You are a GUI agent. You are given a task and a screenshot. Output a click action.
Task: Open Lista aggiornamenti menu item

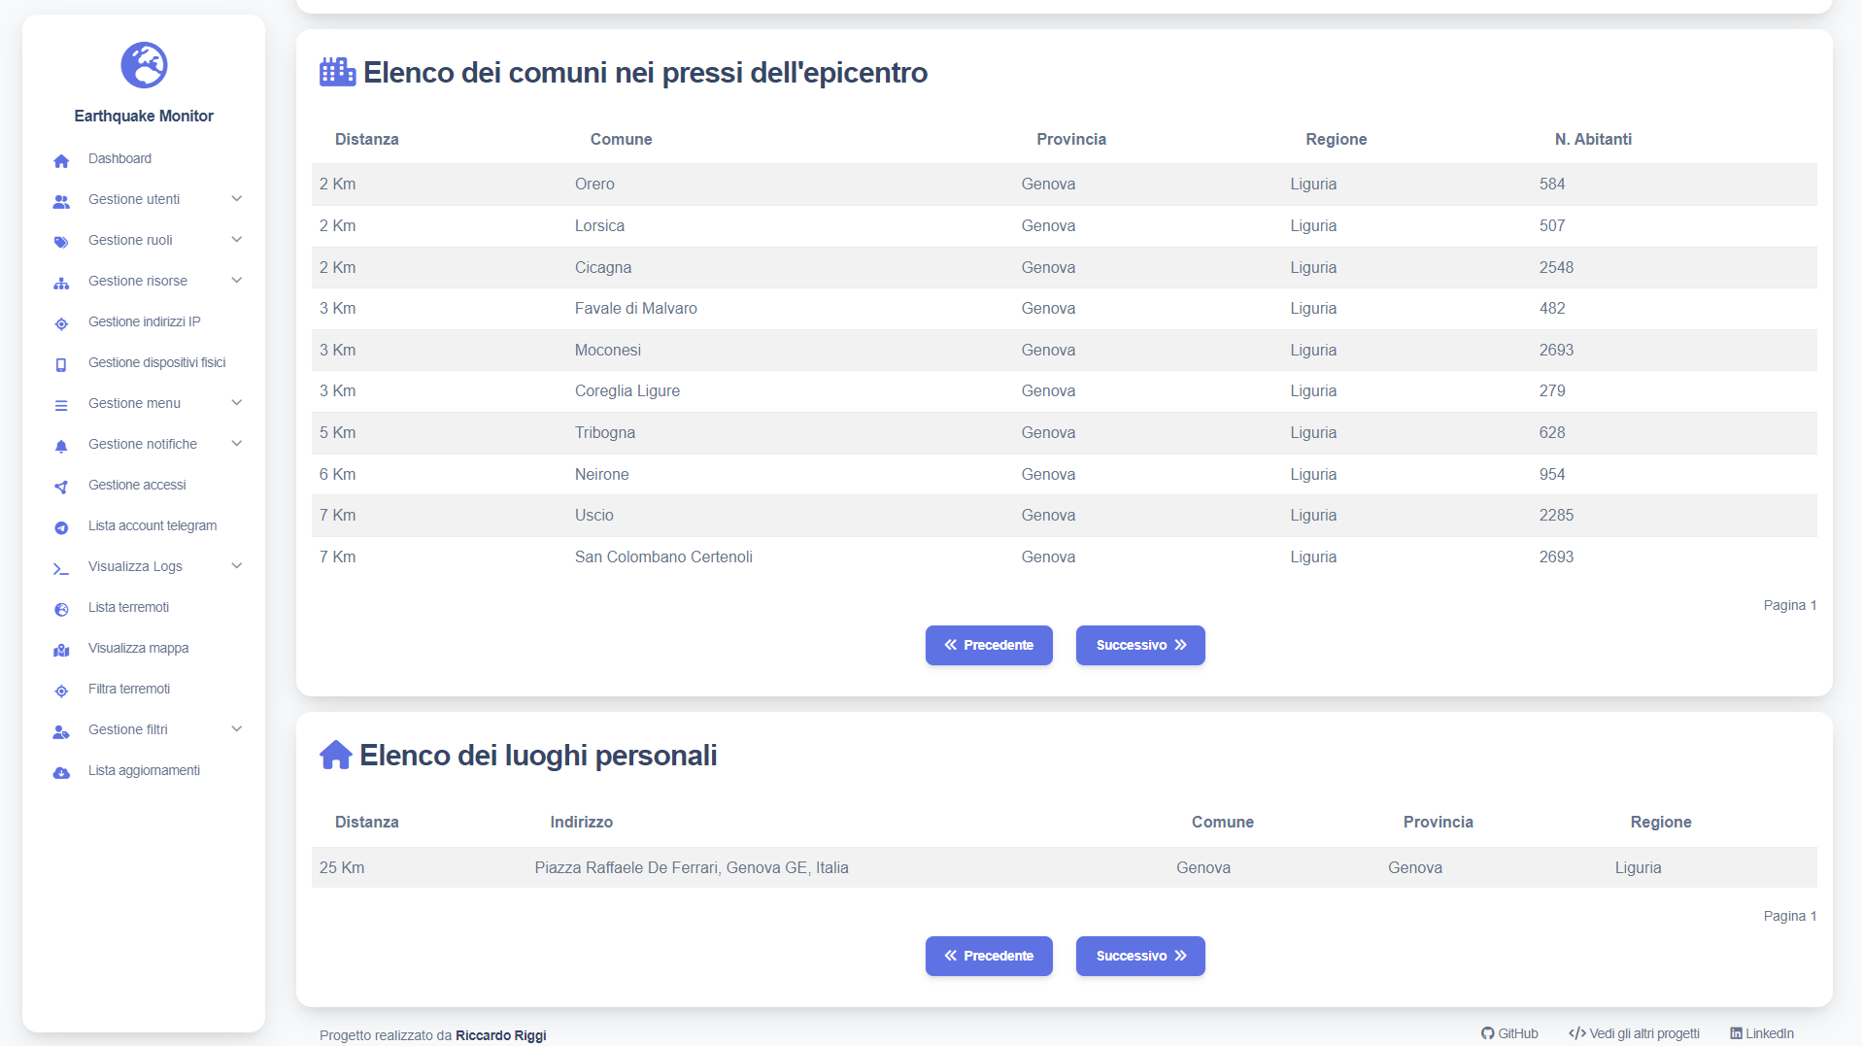pyautogui.click(x=144, y=770)
